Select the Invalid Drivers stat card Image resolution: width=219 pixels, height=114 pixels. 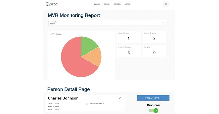tap(154, 37)
